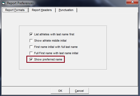Enable Show athlete middle initial checkbox
The height and width of the screenshot is (96, 140).
pyautogui.click(x=31, y=41)
